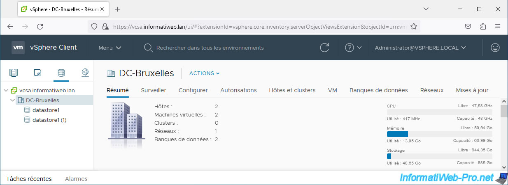Select datastore1 in the inventory tree

(46, 110)
